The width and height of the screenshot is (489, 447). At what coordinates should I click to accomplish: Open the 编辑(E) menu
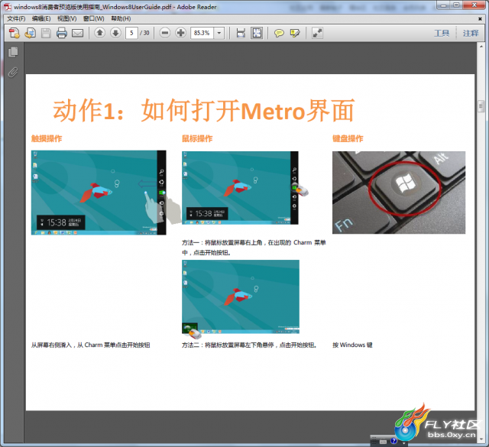(41, 18)
